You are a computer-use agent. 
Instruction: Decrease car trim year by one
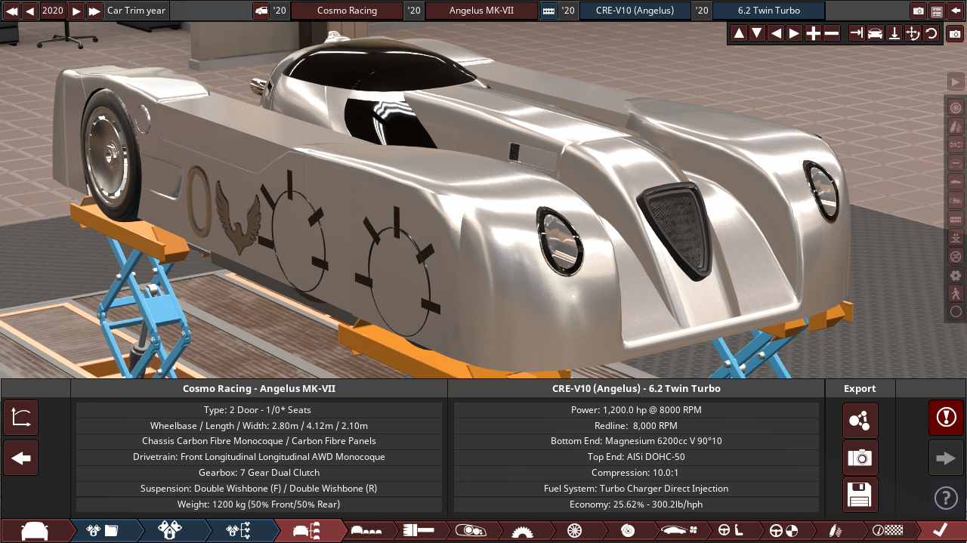[29, 11]
